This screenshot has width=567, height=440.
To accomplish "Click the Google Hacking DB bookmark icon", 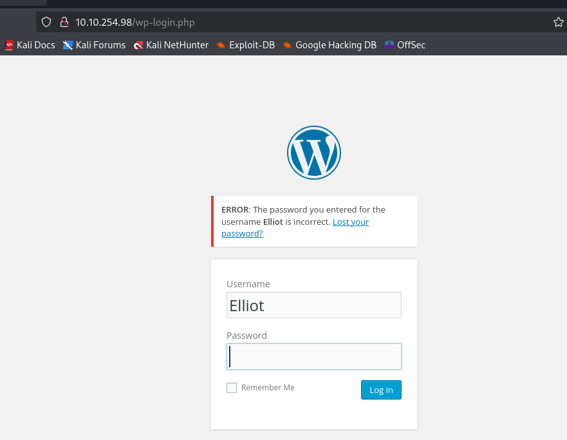I will coord(287,45).
